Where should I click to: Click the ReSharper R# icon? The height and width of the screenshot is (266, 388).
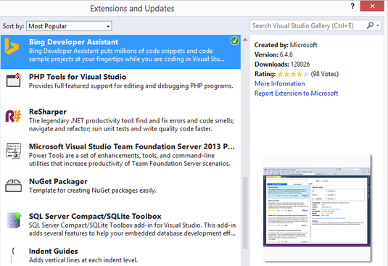tap(13, 116)
